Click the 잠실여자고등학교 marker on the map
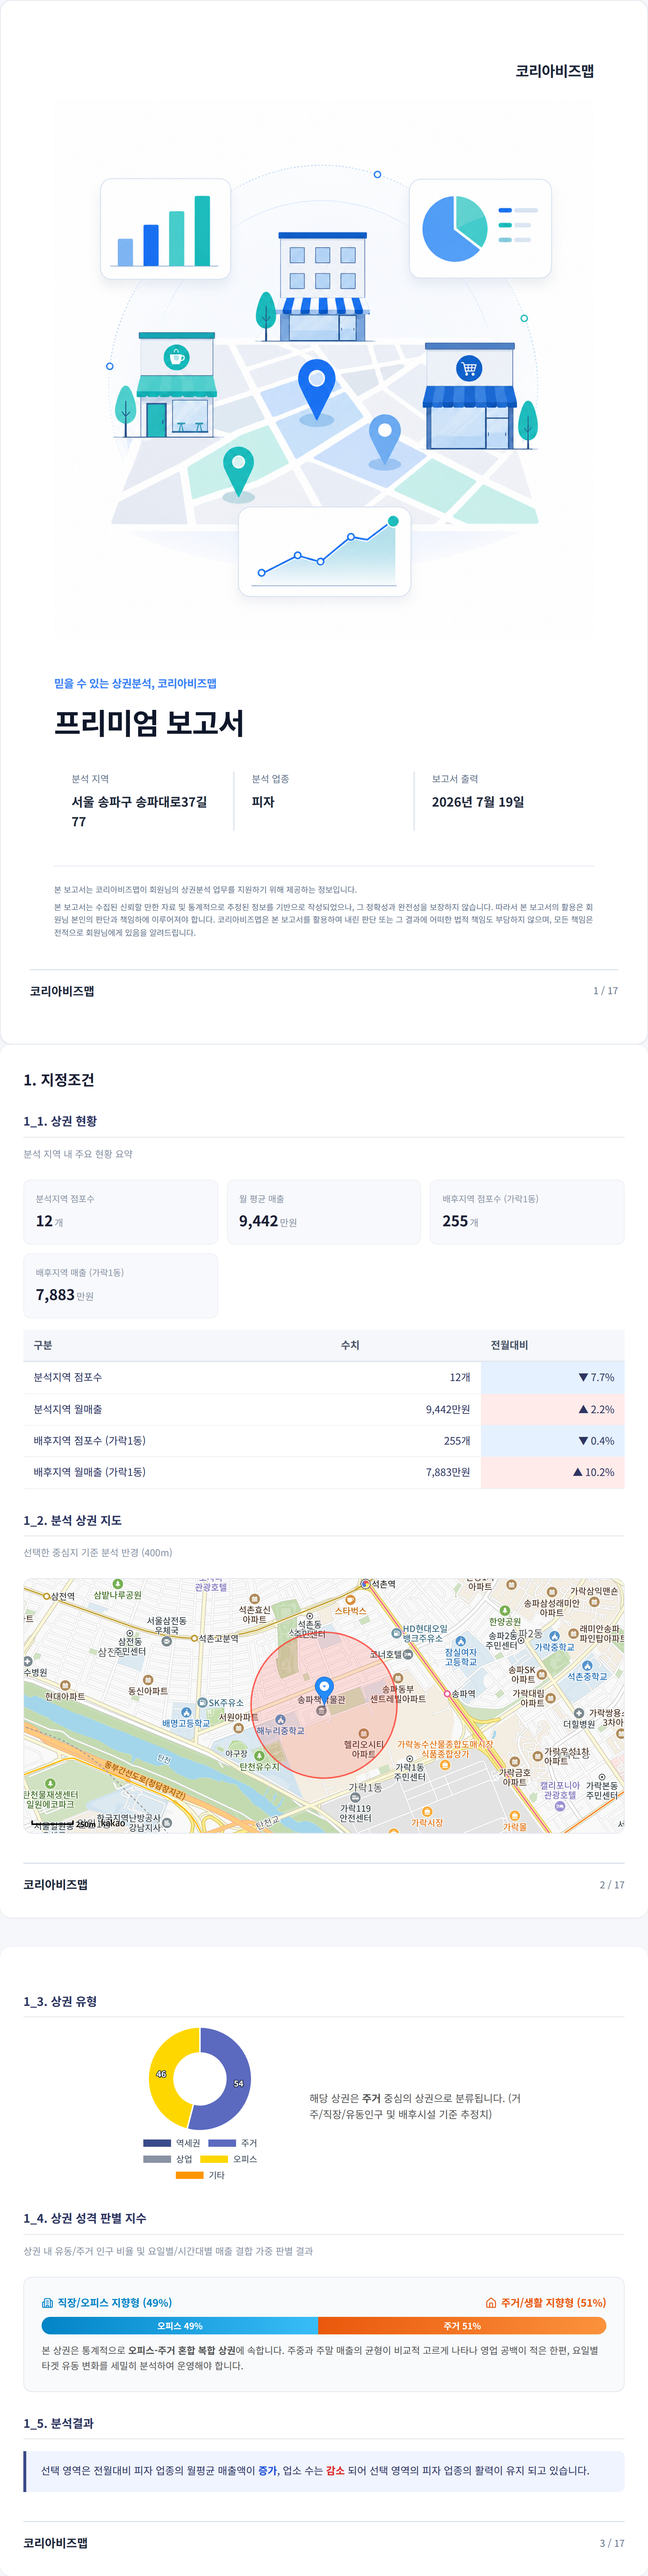Viewport: 648px width, 2576px height. (460, 1641)
